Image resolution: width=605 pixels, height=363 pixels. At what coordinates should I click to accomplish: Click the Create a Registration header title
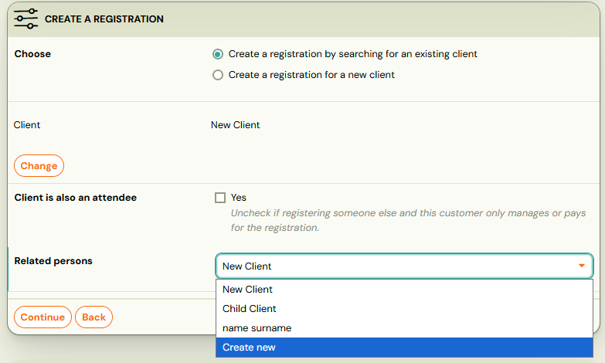(x=104, y=19)
